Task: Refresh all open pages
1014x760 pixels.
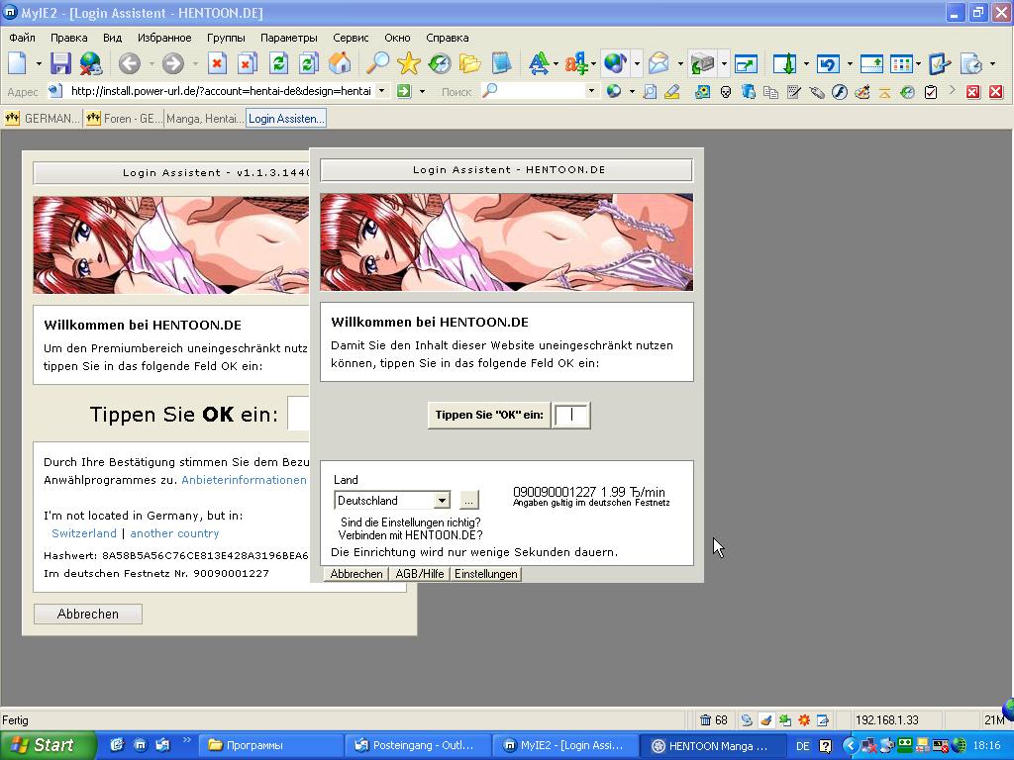Action: click(x=309, y=63)
